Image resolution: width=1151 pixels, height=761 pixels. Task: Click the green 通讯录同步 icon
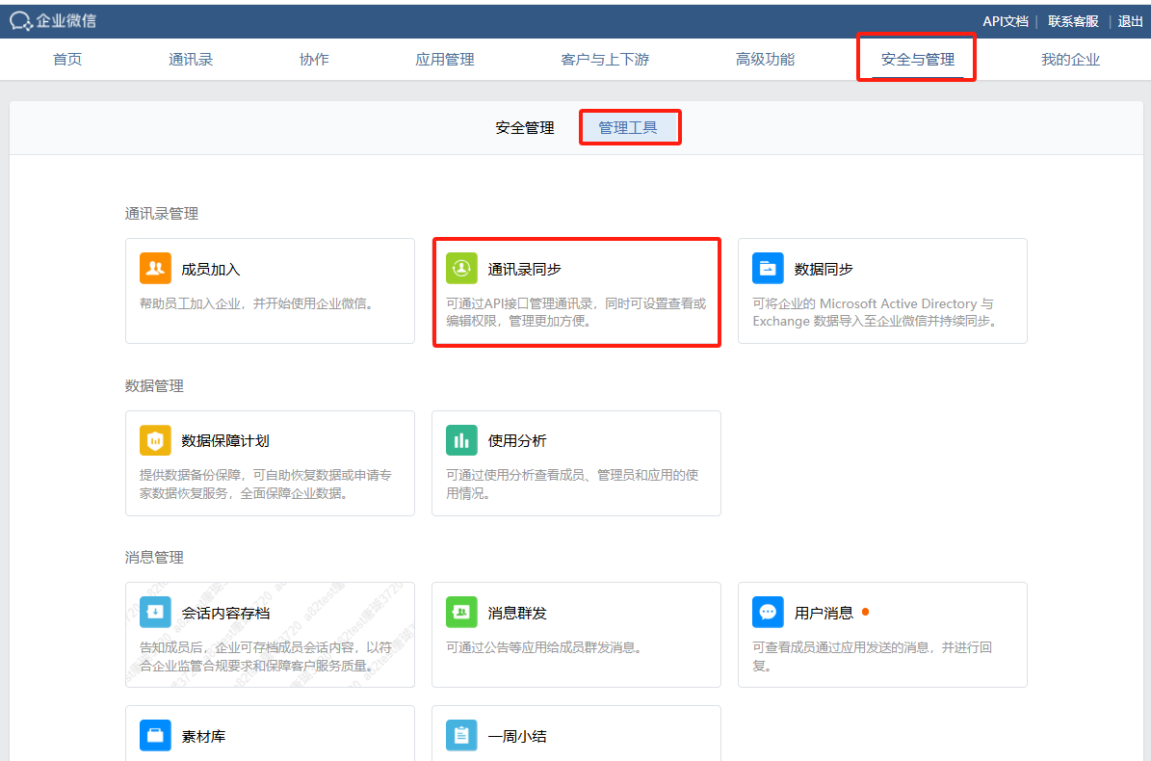pyautogui.click(x=461, y=269)
